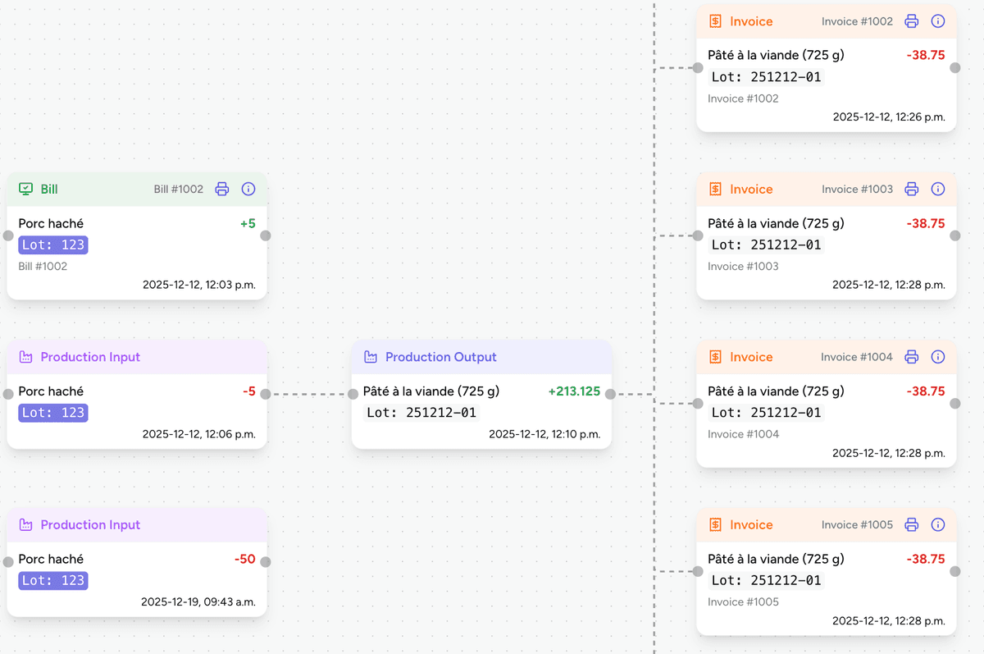Click the left connector dot of Invoice #1003 card
The image size is (984, 654).
pos(698,236)
